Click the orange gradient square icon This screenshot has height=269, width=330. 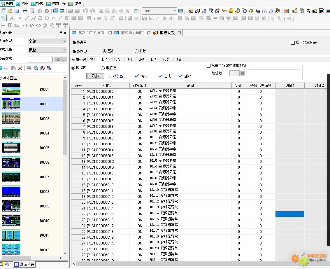pyautogui.click(x=286, y=11)
